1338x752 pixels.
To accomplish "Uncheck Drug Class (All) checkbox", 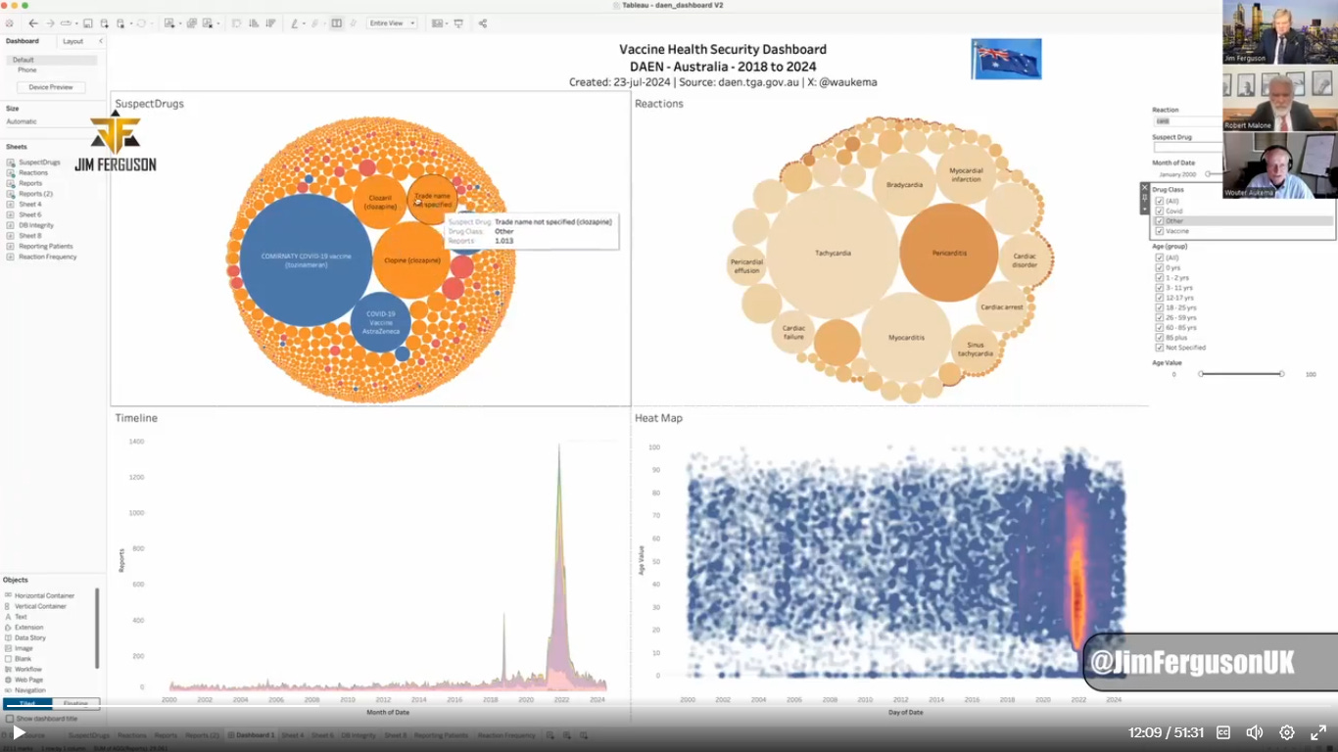I will click(1160, 201).
